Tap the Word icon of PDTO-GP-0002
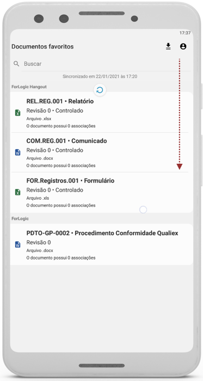203x381 pixels. coord(18,244)
